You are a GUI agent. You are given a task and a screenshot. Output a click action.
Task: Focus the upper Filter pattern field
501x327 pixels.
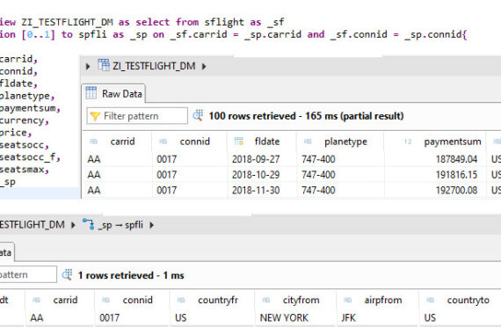[x=137, y=116]
